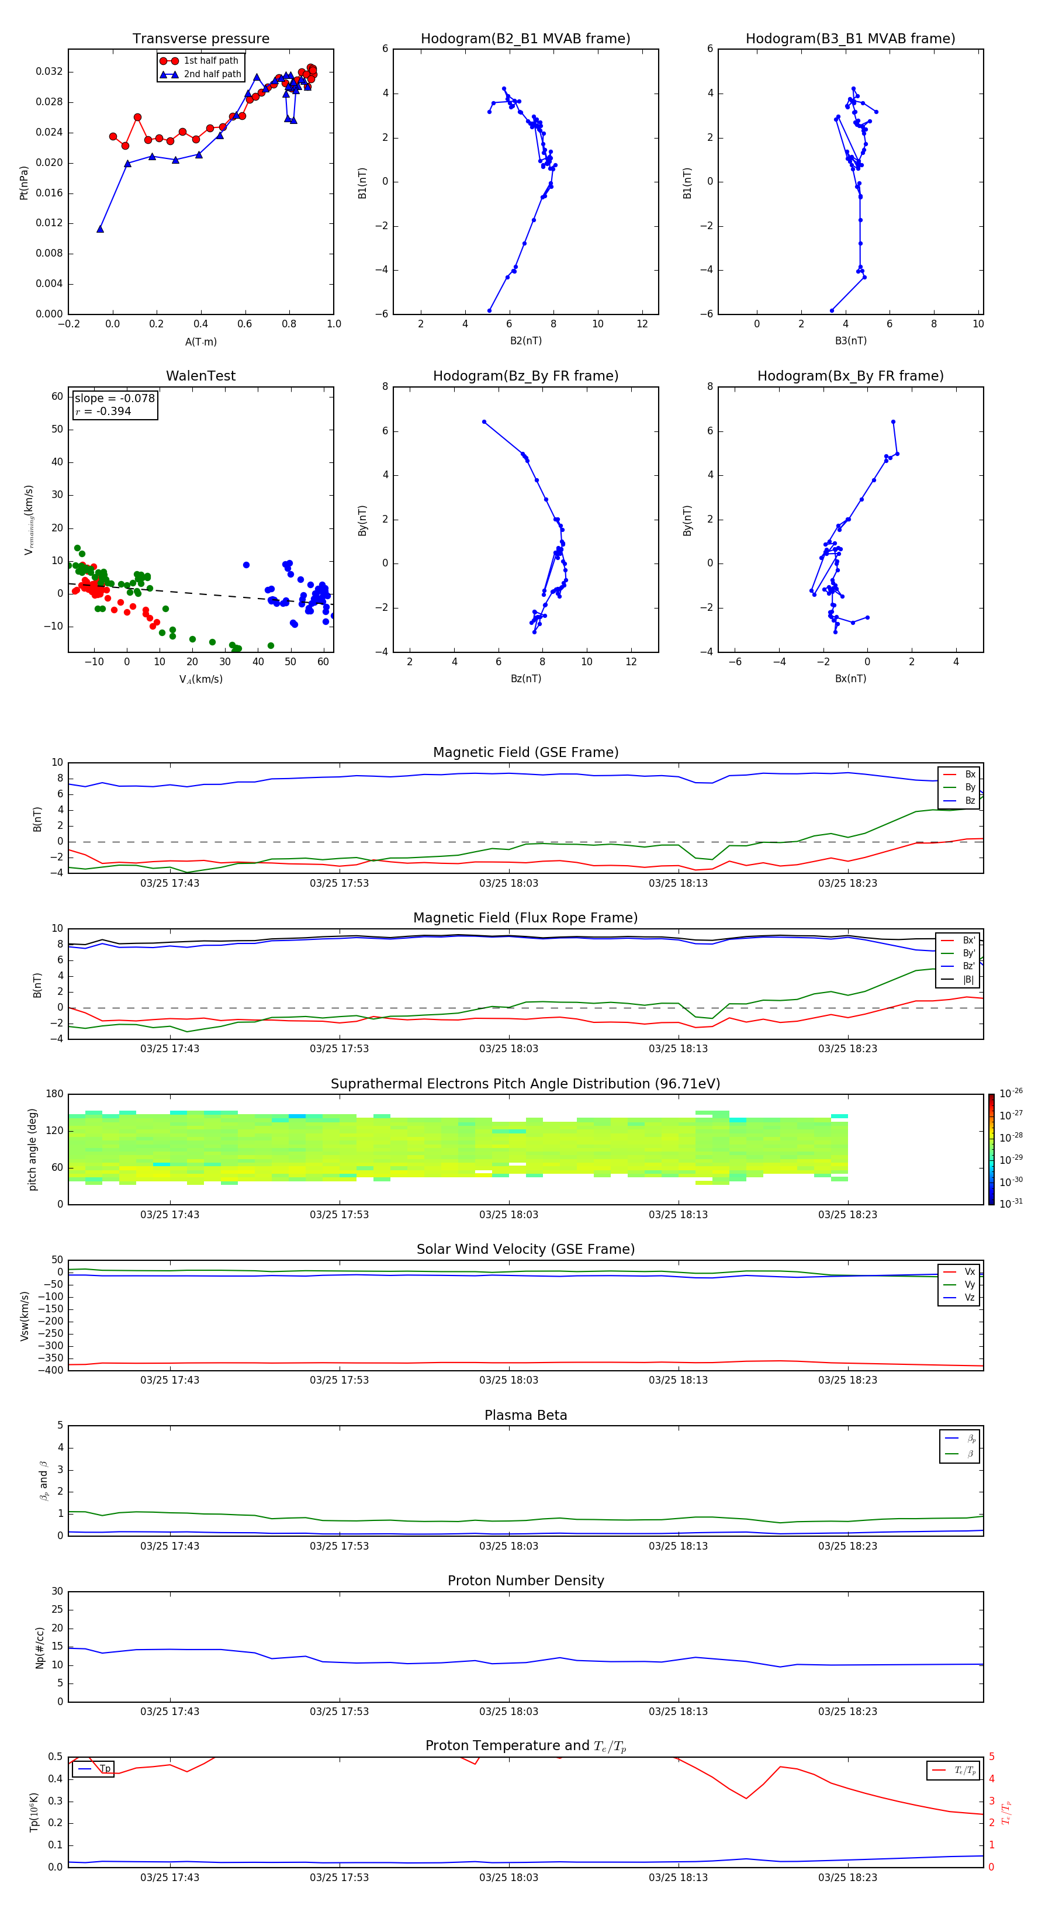Select the Te/Tp legend entry
Screen dimensions: 1052x1929
pyautogui.click(x=953, y=1770)
